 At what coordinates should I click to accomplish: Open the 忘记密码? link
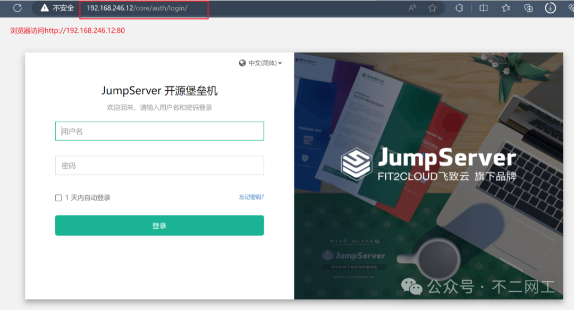[x=251, y=197]
